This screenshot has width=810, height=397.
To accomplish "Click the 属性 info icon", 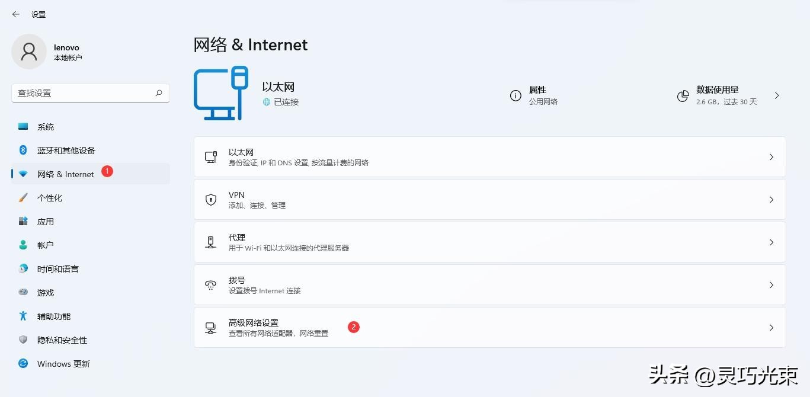I will pyautogui.click(x=515, y=95).
